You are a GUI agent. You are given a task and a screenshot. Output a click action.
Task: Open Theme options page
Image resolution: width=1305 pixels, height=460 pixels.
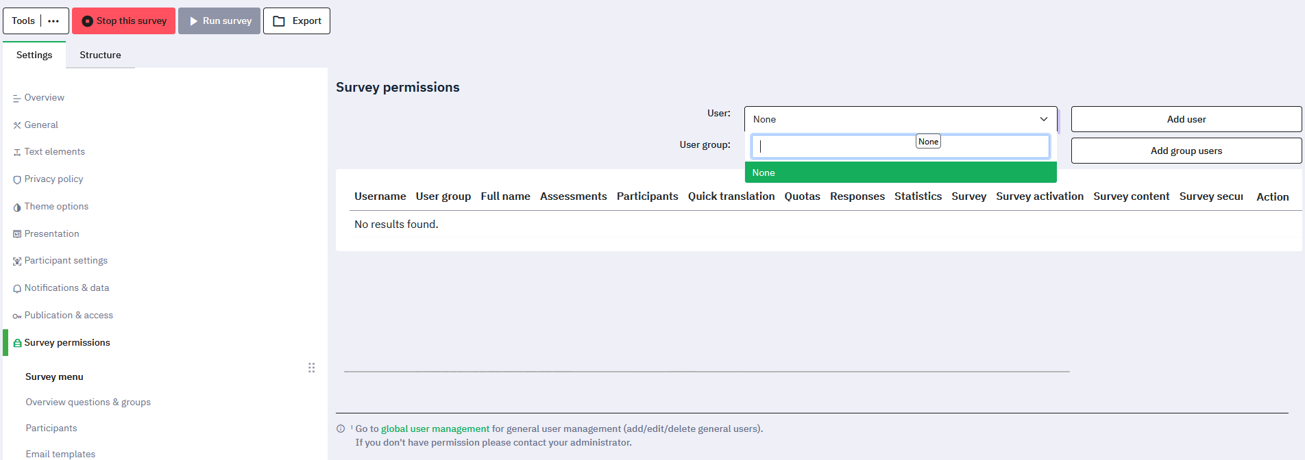pyautogui.click(x=56, y=207)
